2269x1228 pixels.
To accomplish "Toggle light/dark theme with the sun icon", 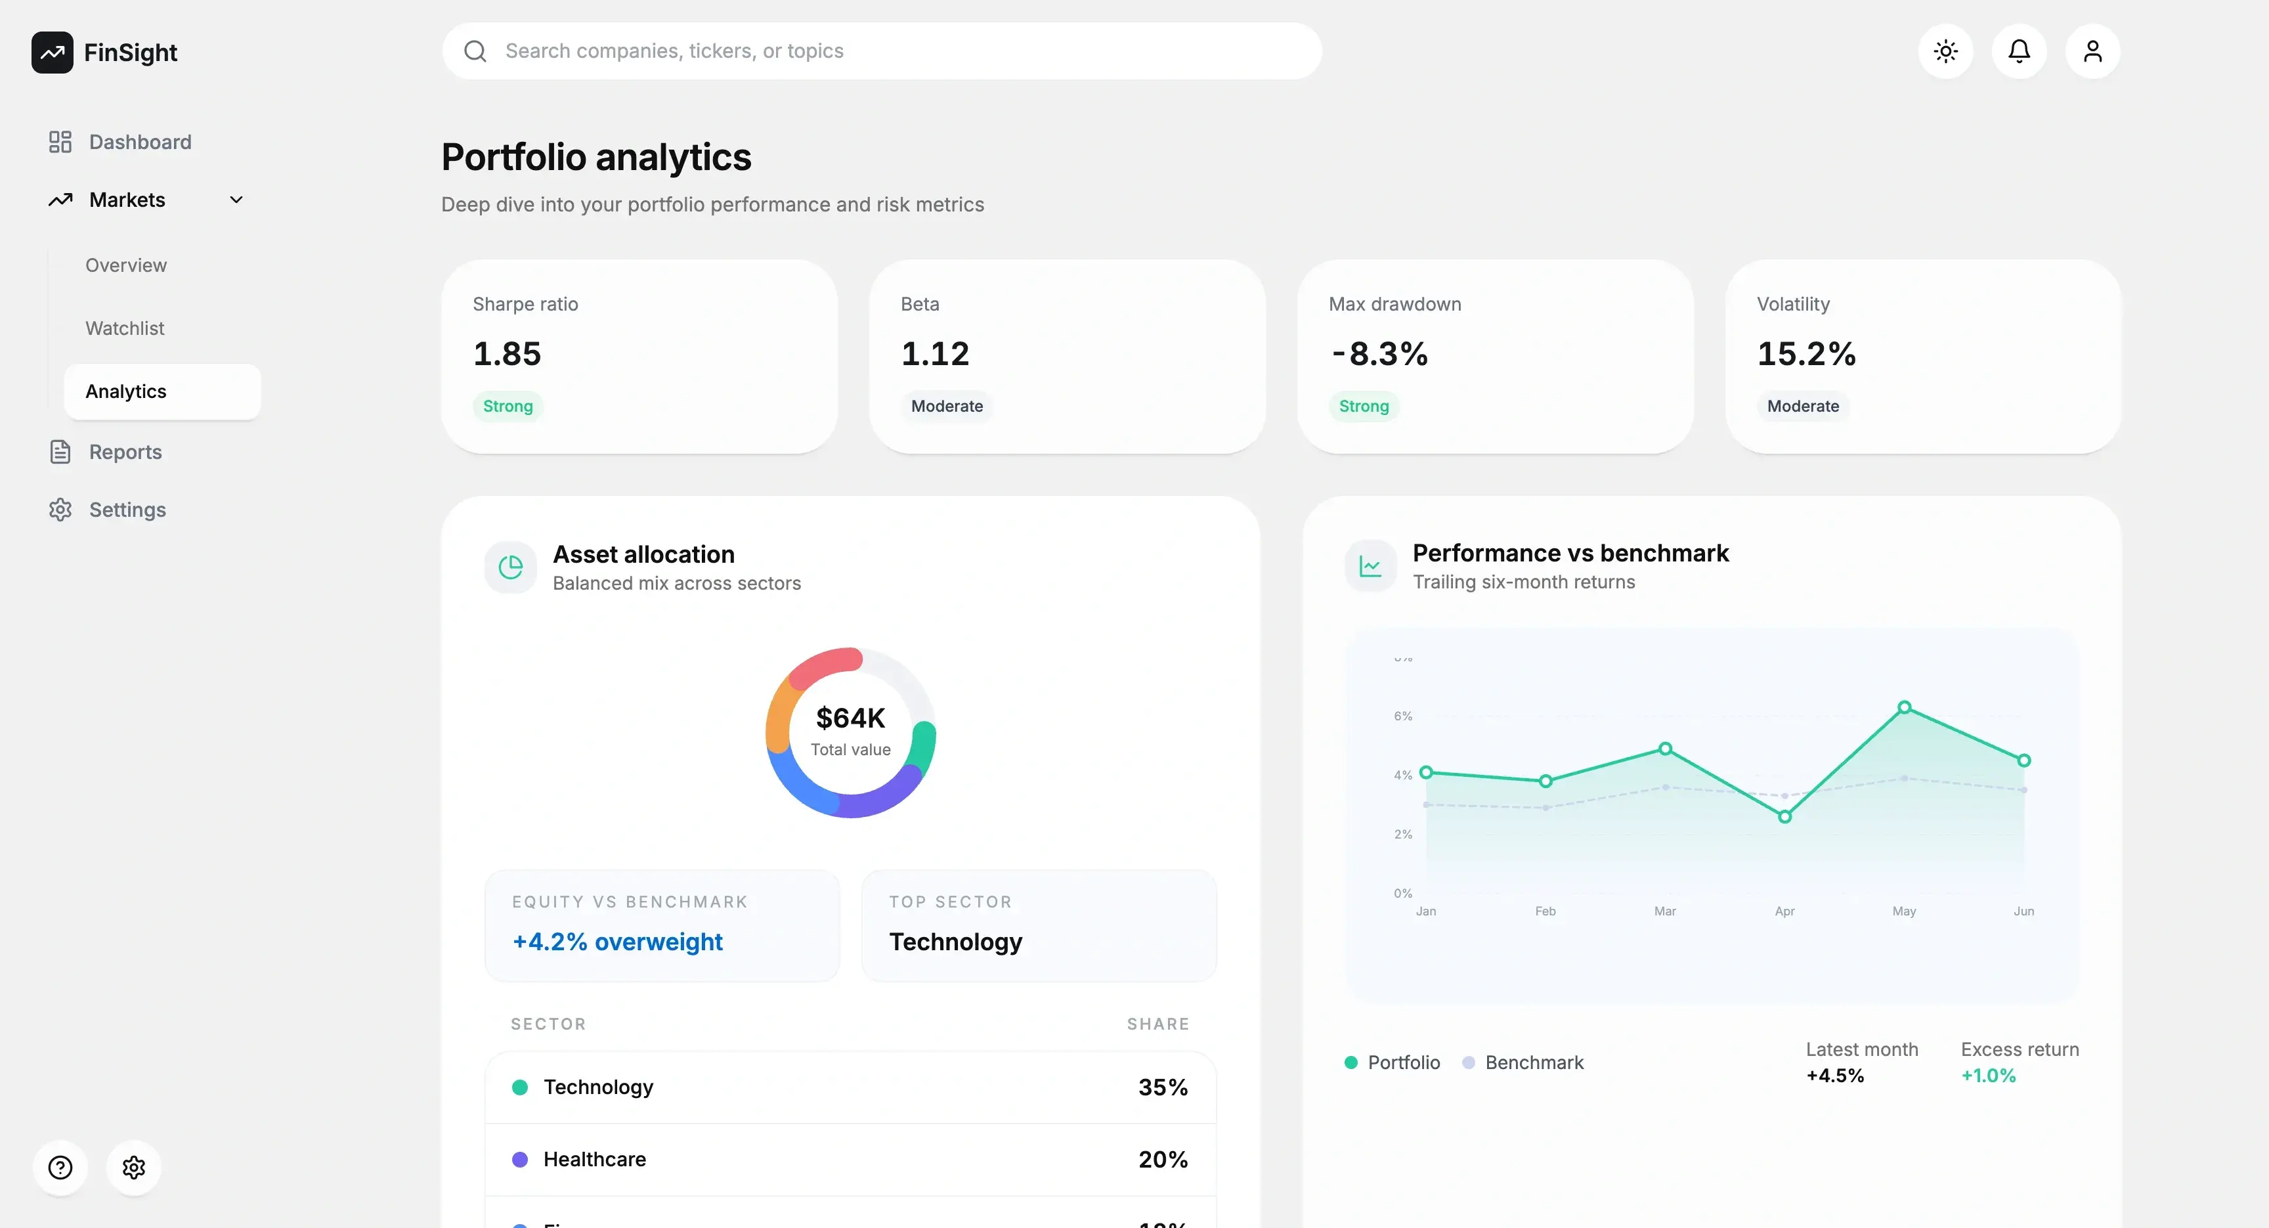I will pos(1946,50).
